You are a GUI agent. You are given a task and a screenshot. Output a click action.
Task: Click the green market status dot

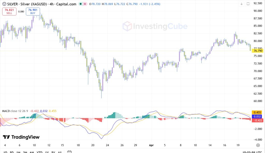tap(80, 4)
